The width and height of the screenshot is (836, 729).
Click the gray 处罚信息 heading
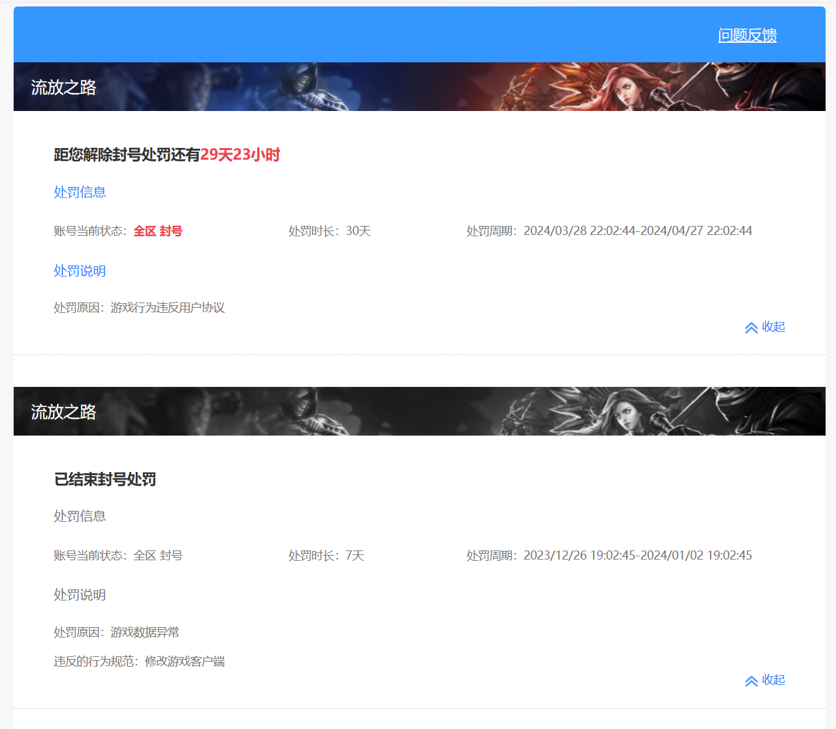[x=80, y=516]
